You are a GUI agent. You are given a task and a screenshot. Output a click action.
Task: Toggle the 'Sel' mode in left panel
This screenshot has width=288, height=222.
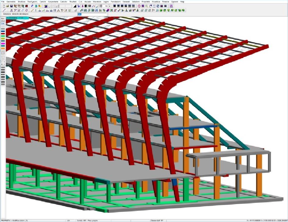(3, 23)
